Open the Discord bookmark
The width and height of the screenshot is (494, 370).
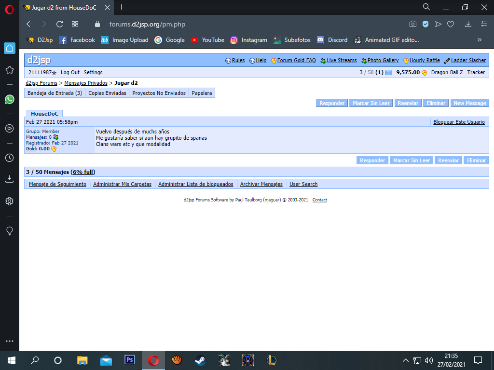[332, 40]
